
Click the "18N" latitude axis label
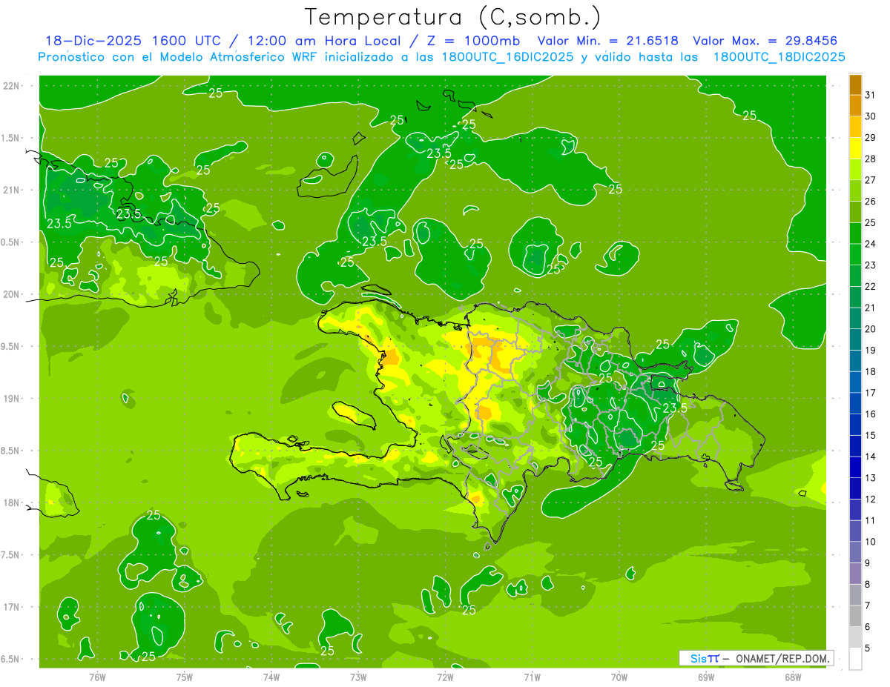point(12,502)
